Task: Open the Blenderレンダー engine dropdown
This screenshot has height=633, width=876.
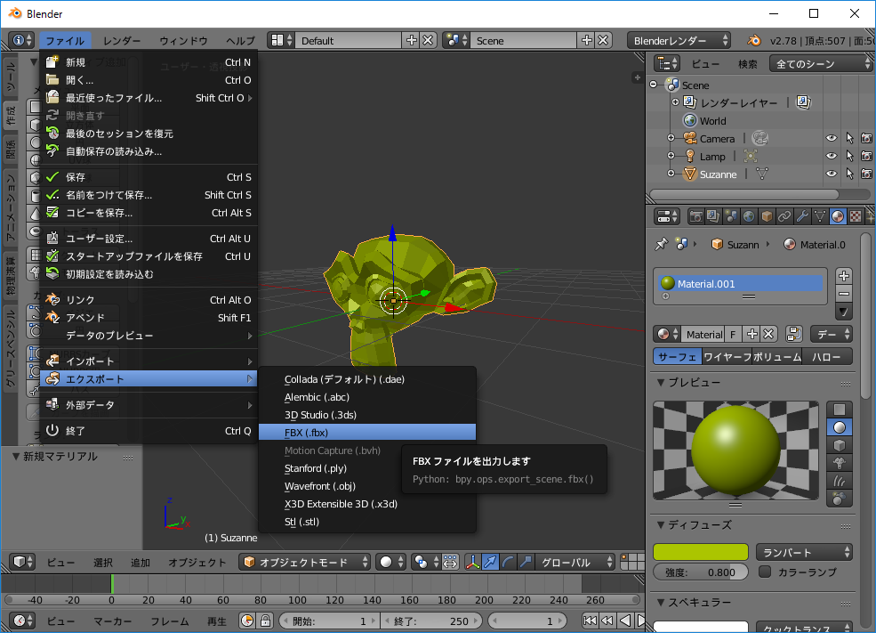Action: tap(679, 40)
